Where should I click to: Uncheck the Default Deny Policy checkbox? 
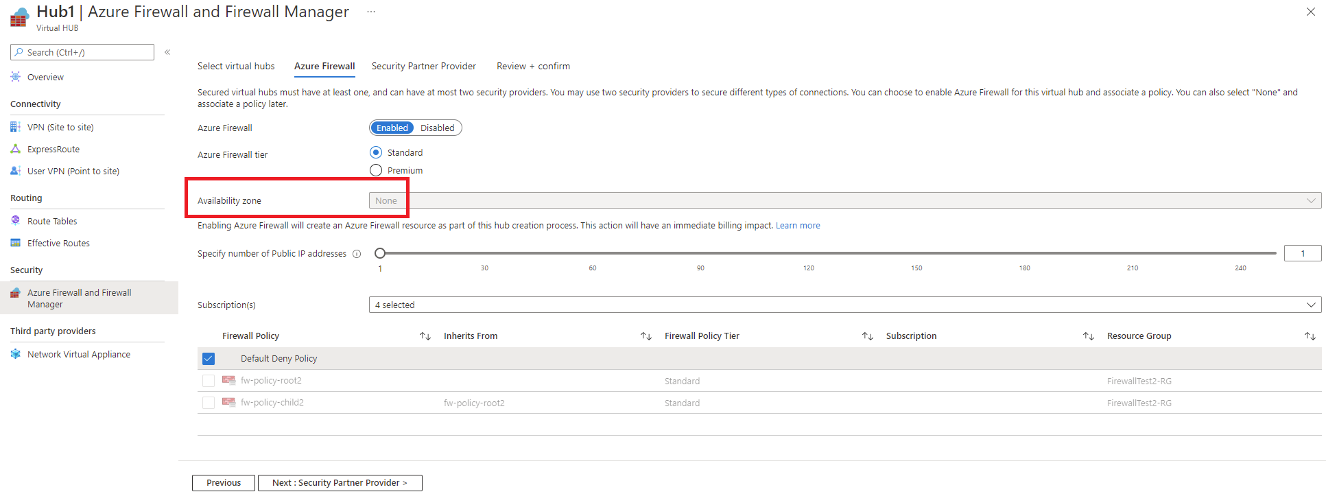coord(209,359)
